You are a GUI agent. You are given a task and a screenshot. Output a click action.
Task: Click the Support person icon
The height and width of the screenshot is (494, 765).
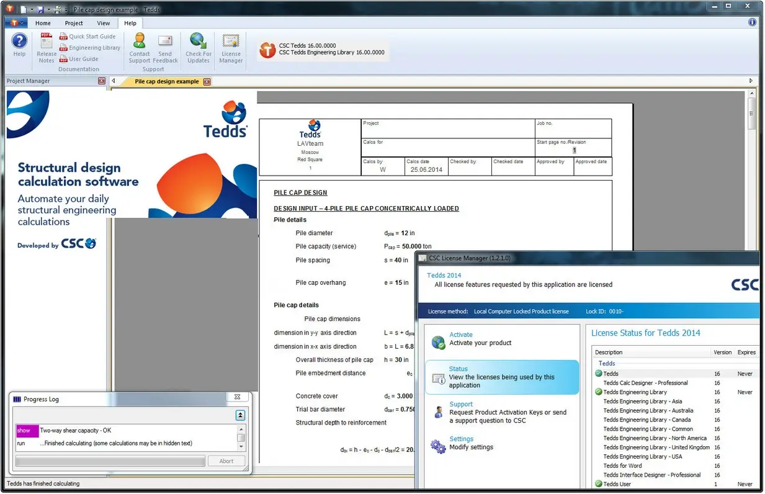[438, 411]
